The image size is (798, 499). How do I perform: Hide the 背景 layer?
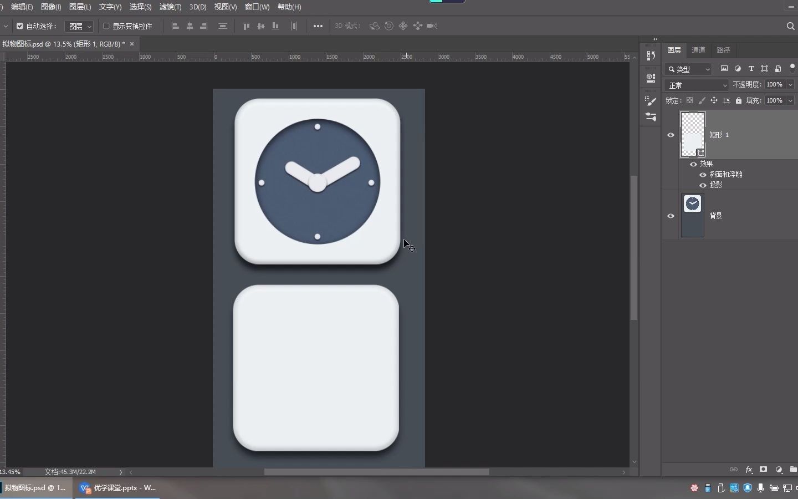click(671, 216)
